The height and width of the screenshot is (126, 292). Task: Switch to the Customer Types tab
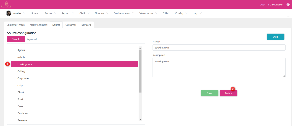point(15,25)
